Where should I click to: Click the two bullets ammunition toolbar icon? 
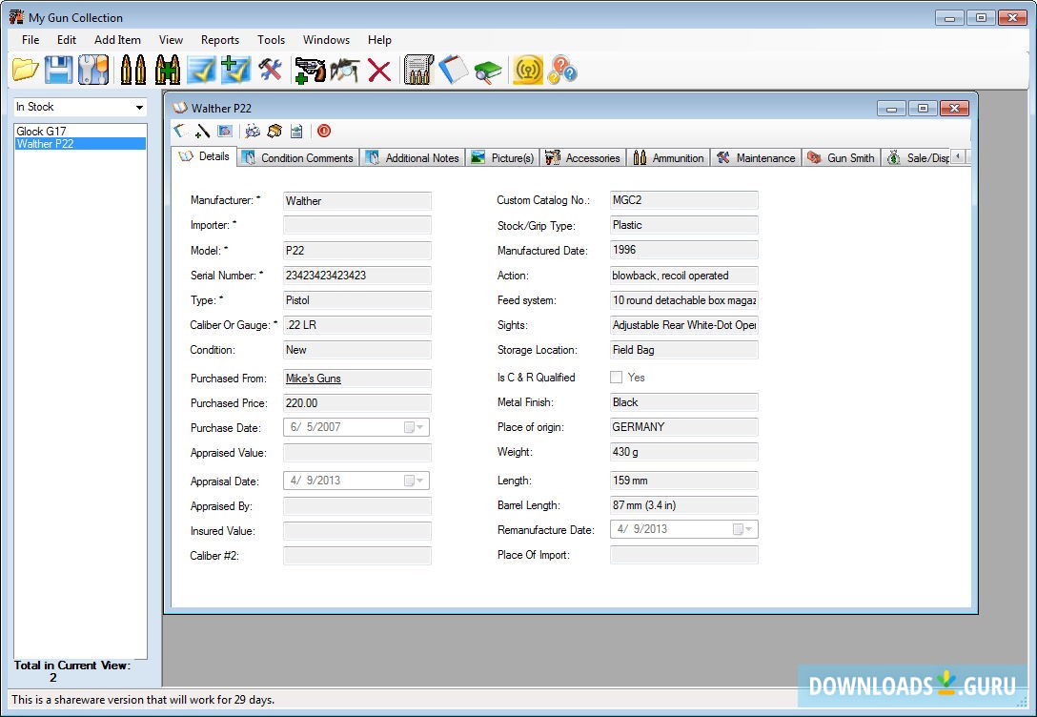132,70
